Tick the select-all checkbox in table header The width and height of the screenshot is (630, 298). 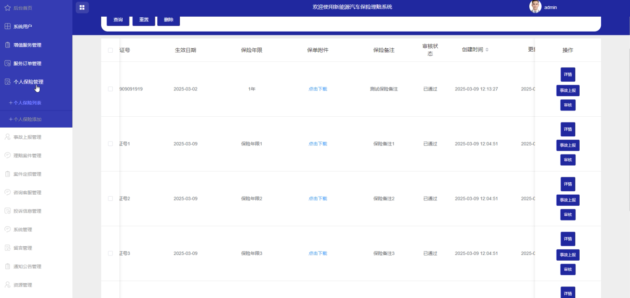[110, 50]
